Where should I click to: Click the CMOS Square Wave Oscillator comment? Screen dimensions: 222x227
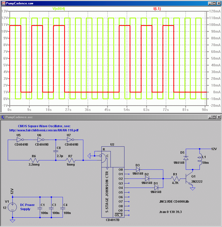coord(44,126)
